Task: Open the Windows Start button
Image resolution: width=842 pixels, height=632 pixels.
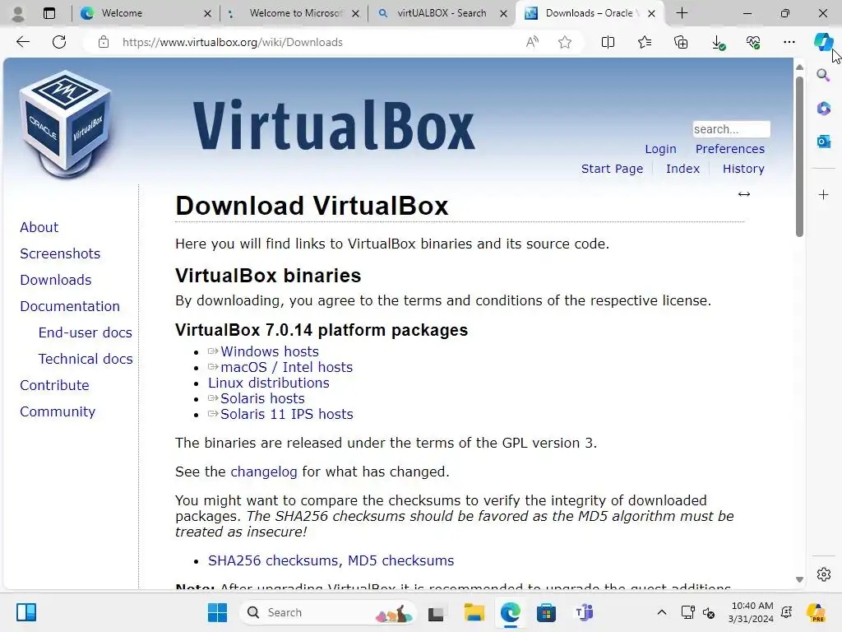Action: point(217,612)
